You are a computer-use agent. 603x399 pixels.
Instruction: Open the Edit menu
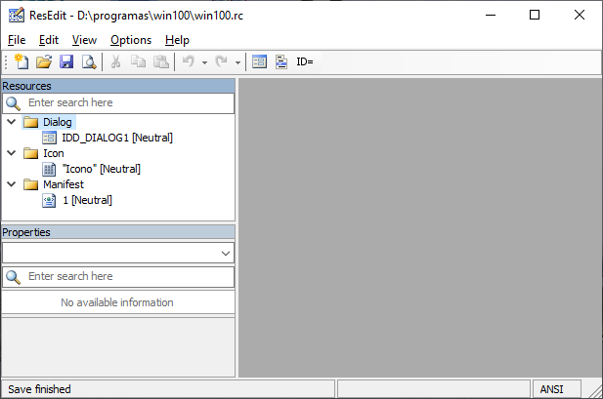coord(49,40)
